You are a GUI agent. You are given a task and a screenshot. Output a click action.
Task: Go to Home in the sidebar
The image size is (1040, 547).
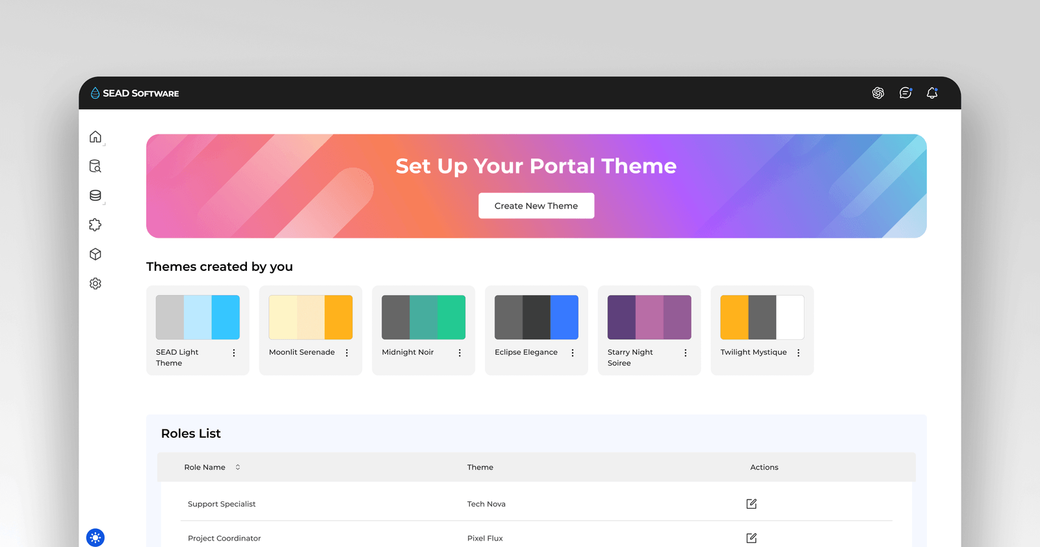pos(96,136)
